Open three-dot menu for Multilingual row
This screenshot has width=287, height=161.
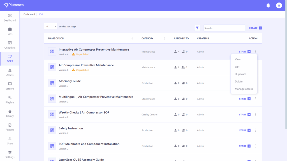[x=255, y=99]
